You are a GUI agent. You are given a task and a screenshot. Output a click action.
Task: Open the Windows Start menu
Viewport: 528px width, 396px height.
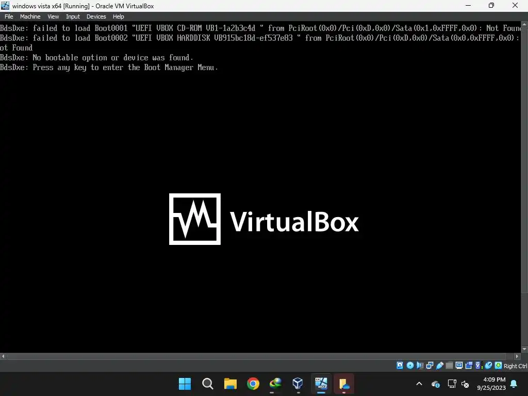pyautogui.click(x=185, y=384)
